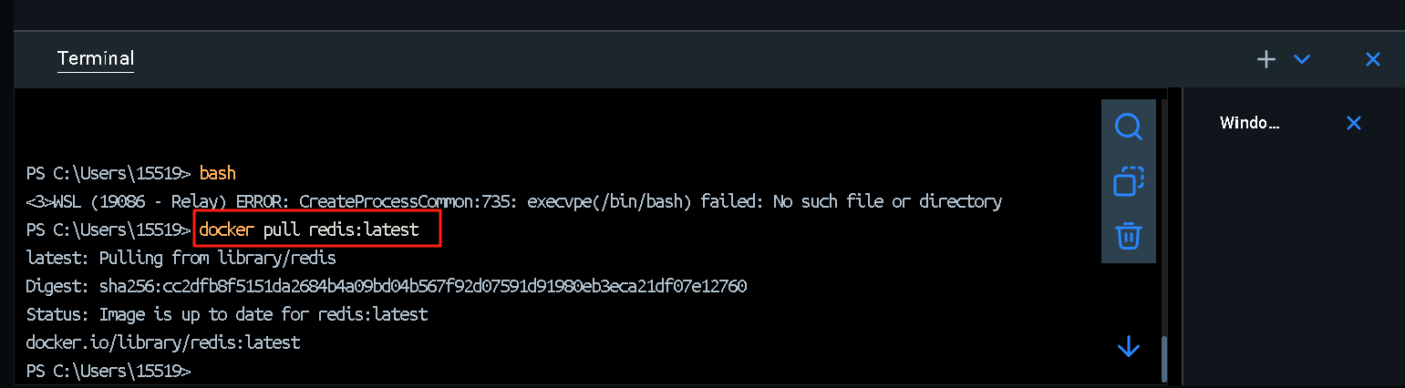Click the Digest sha256 output line
The image size is (1405, 388).
(387, 286)
